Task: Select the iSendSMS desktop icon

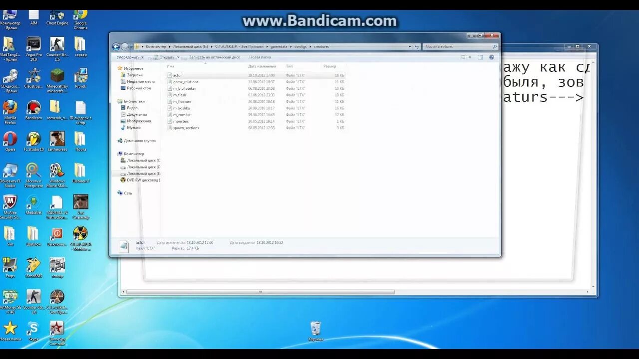Action: tap(33, 268)
